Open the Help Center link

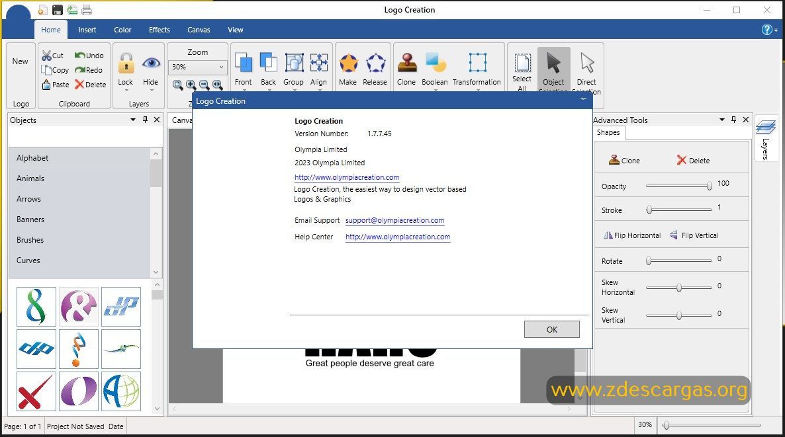(398, 237)
